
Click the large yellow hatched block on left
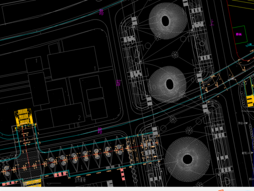tap(24, 117)
